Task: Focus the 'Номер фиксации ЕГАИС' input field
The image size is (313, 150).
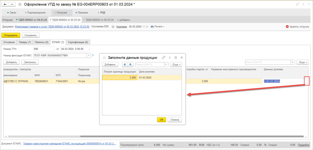Action: pos(60,55)
